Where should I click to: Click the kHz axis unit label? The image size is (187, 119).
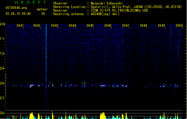point(3,24)
